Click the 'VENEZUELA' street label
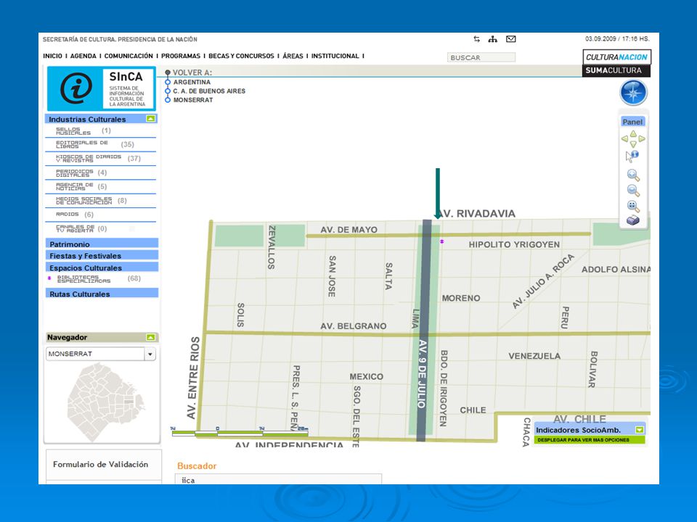 [534, 356]
